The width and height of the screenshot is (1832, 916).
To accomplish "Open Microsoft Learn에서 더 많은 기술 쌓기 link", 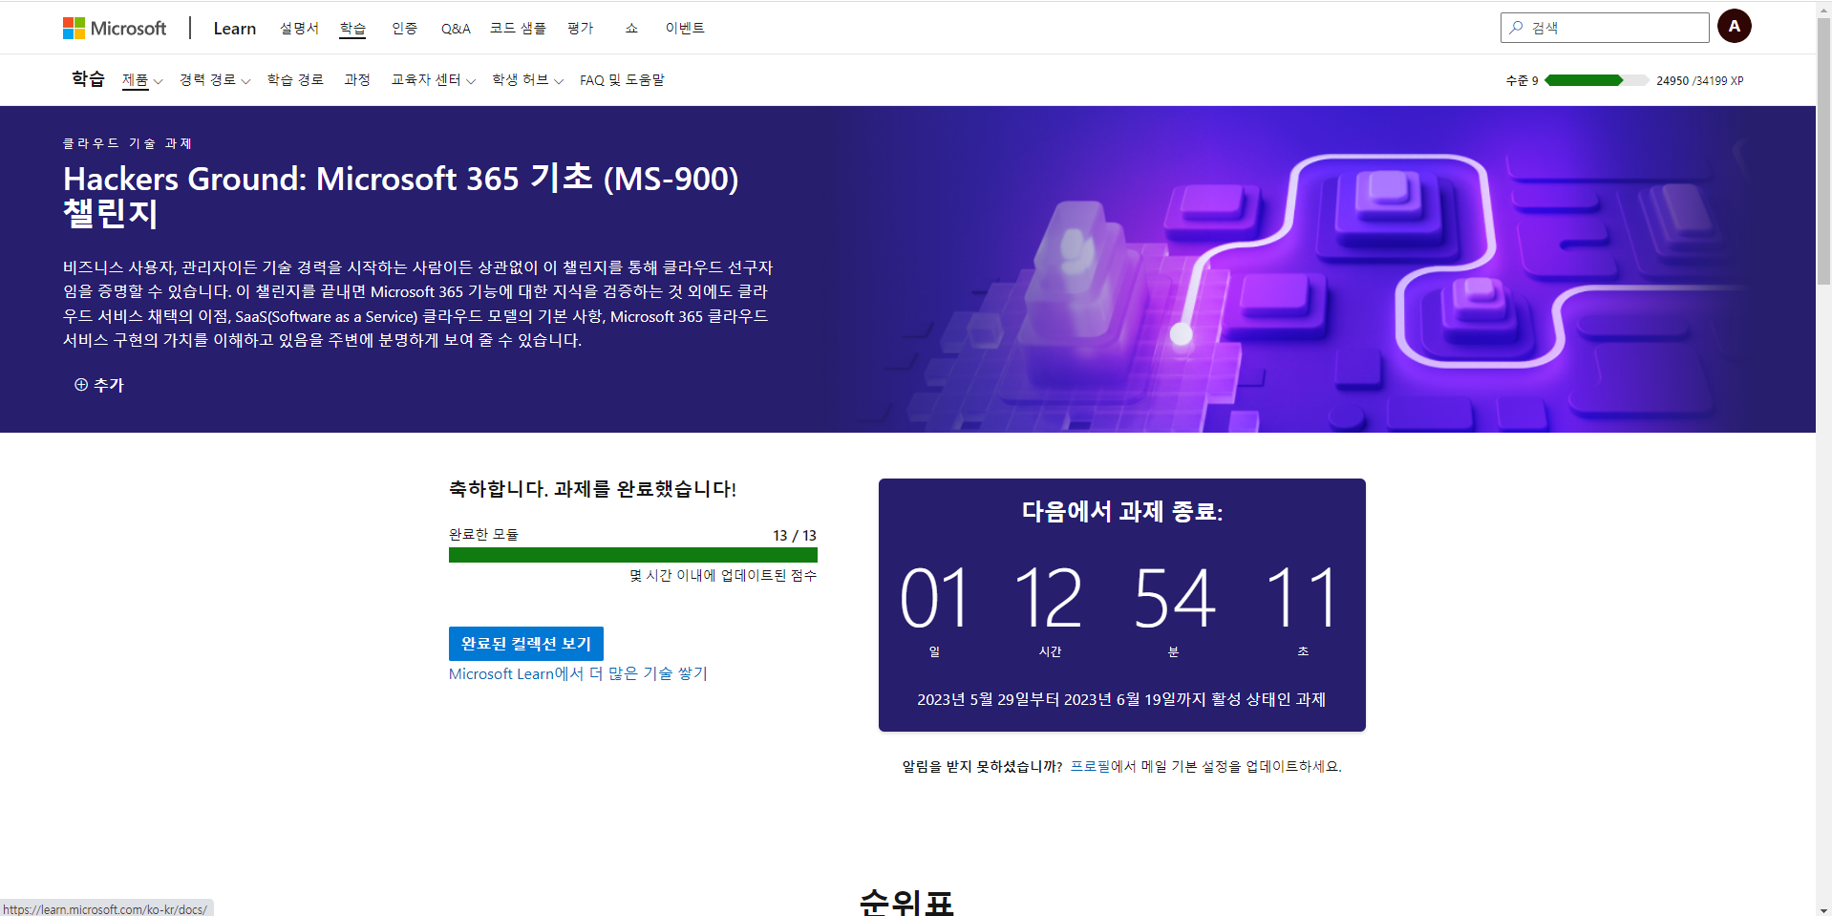I will click(577, 673).
